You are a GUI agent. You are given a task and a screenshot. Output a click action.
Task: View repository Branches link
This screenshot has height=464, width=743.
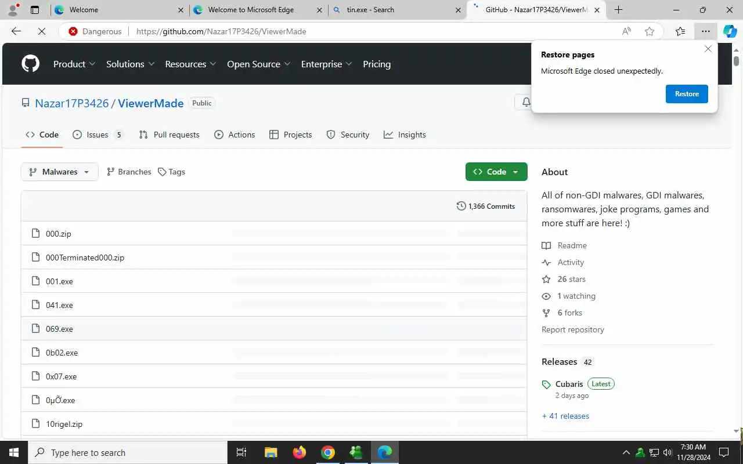[x=129, y=172]
